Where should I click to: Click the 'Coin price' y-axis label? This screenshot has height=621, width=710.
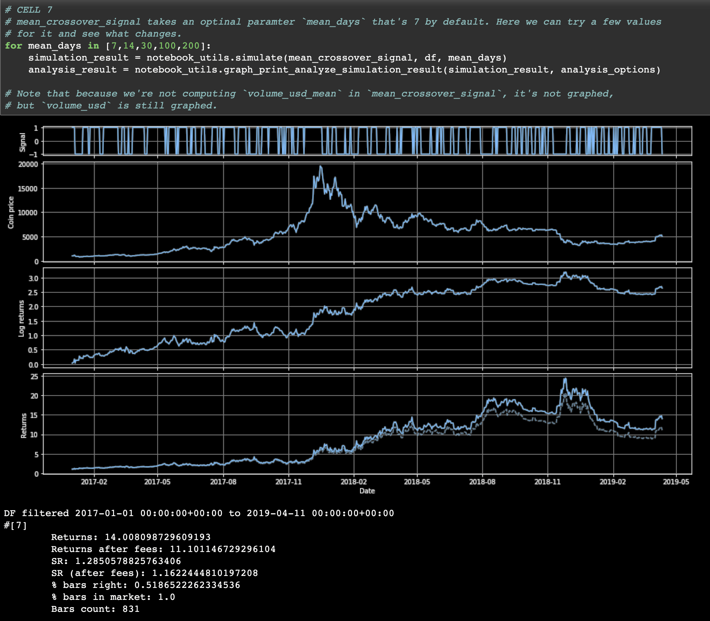pos(11,212)
